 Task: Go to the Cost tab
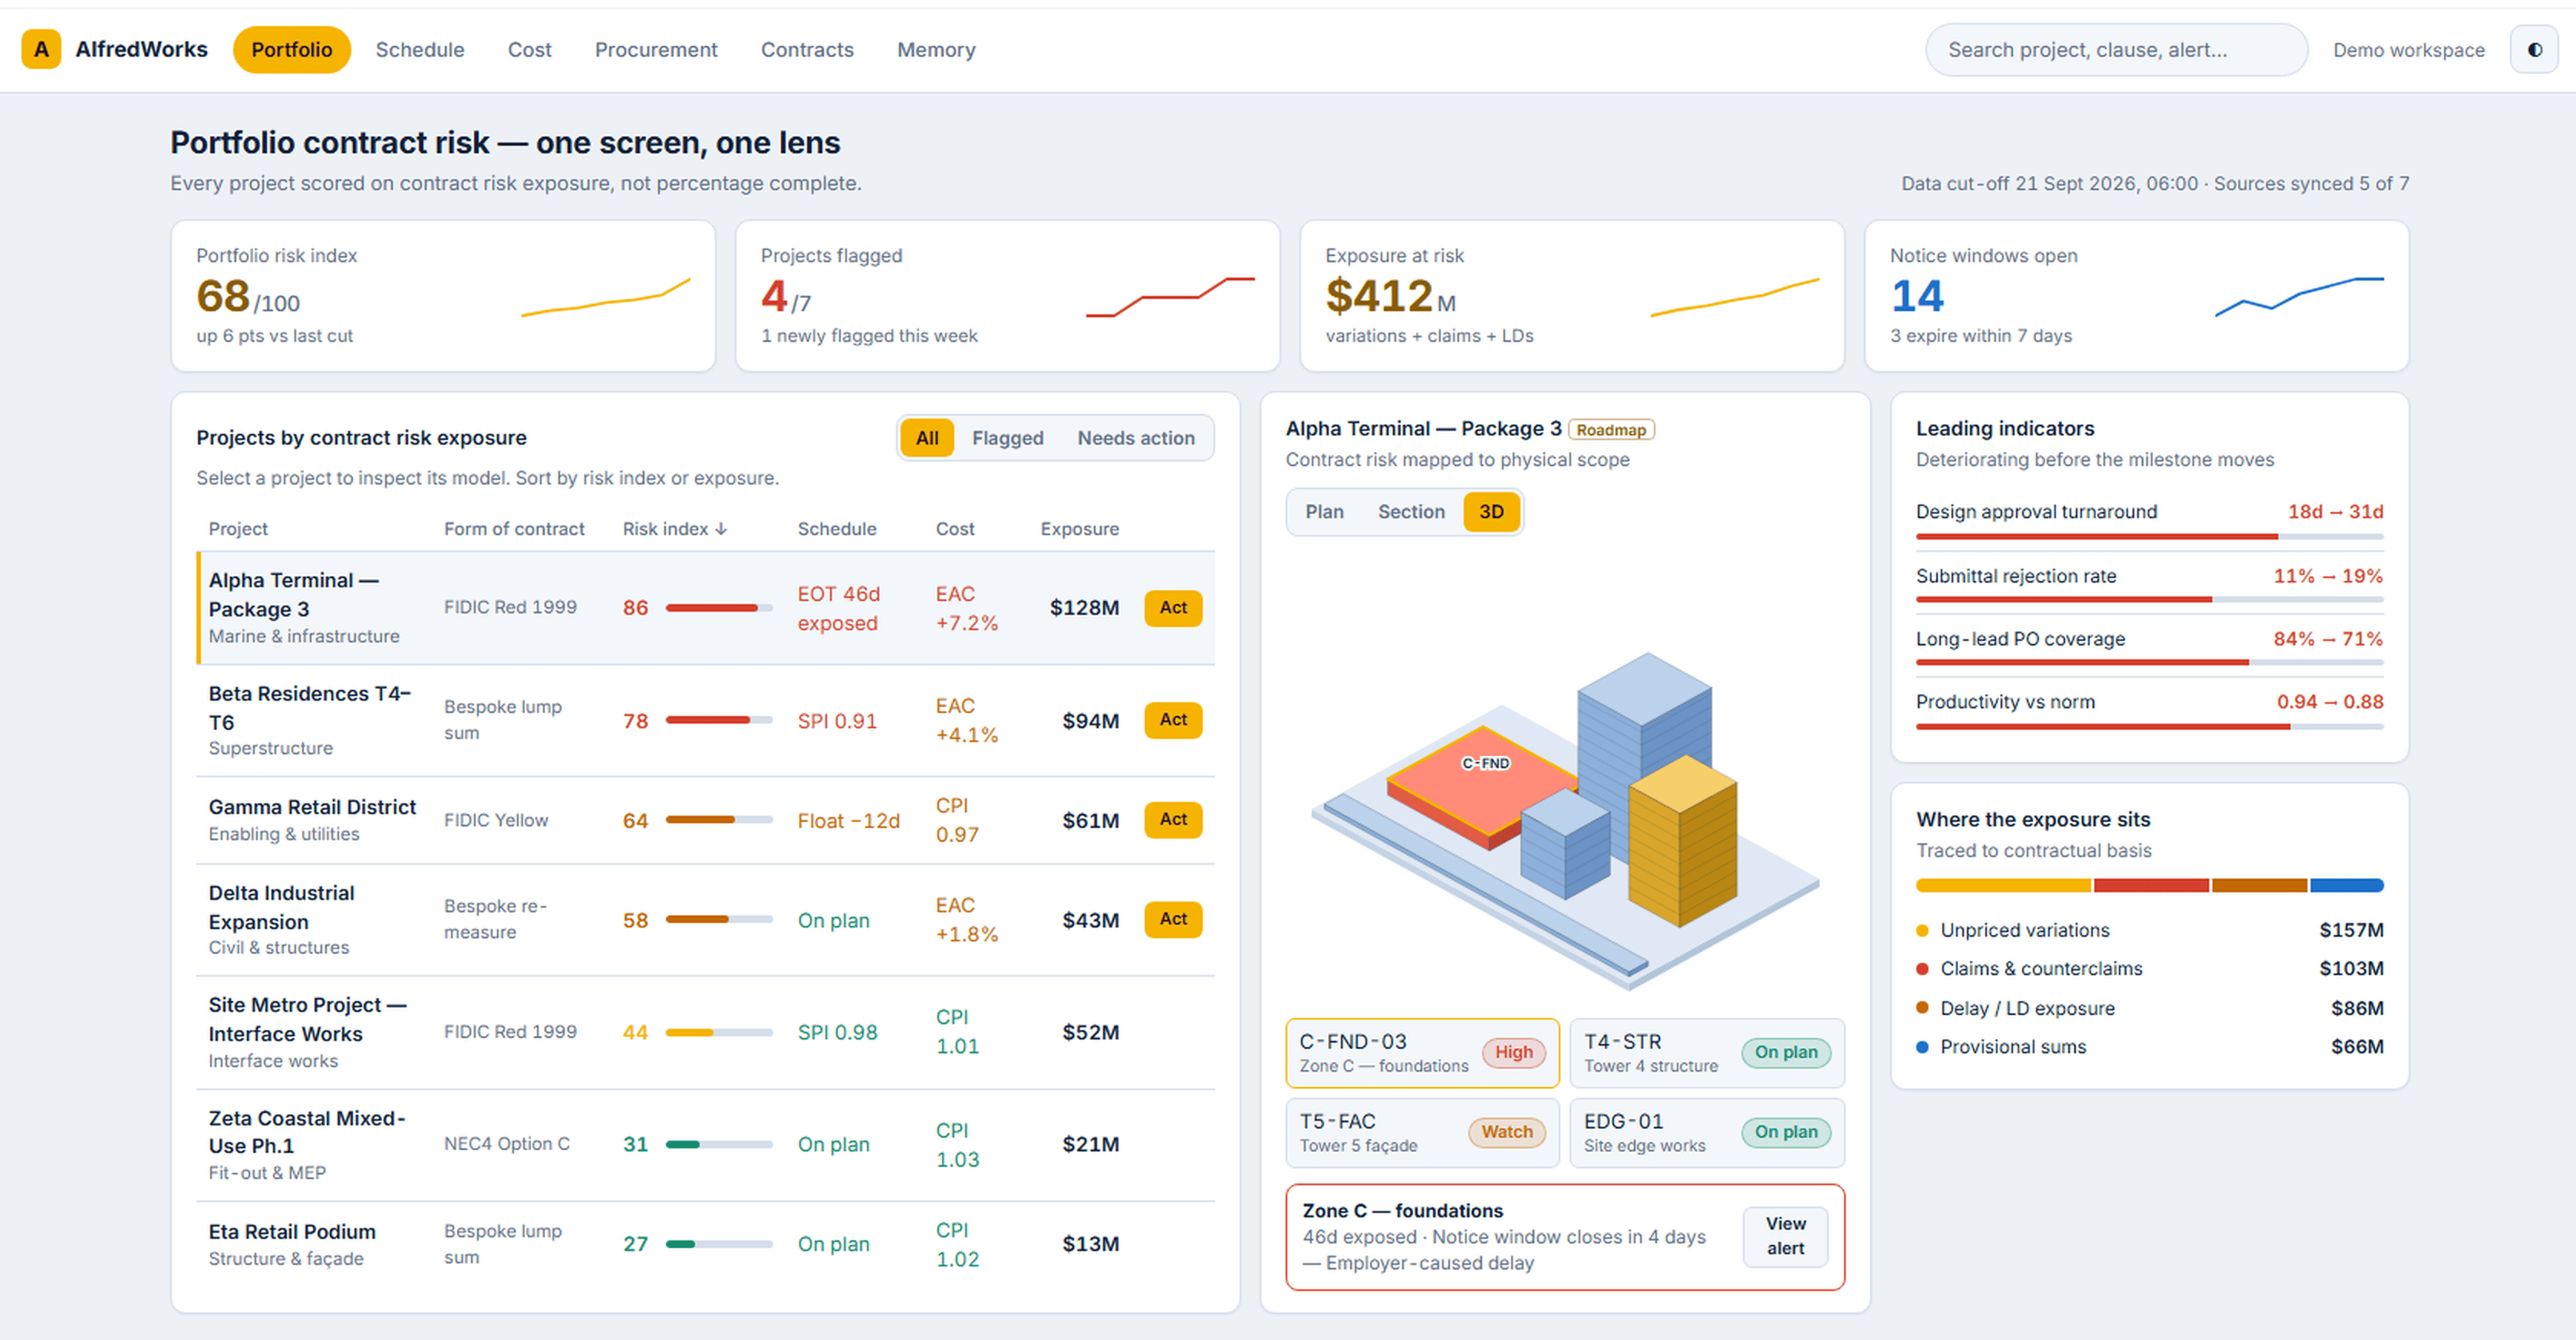[x=529, y=49]
